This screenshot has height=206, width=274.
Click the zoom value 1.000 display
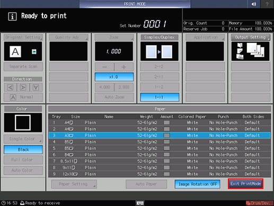point(114,51)
